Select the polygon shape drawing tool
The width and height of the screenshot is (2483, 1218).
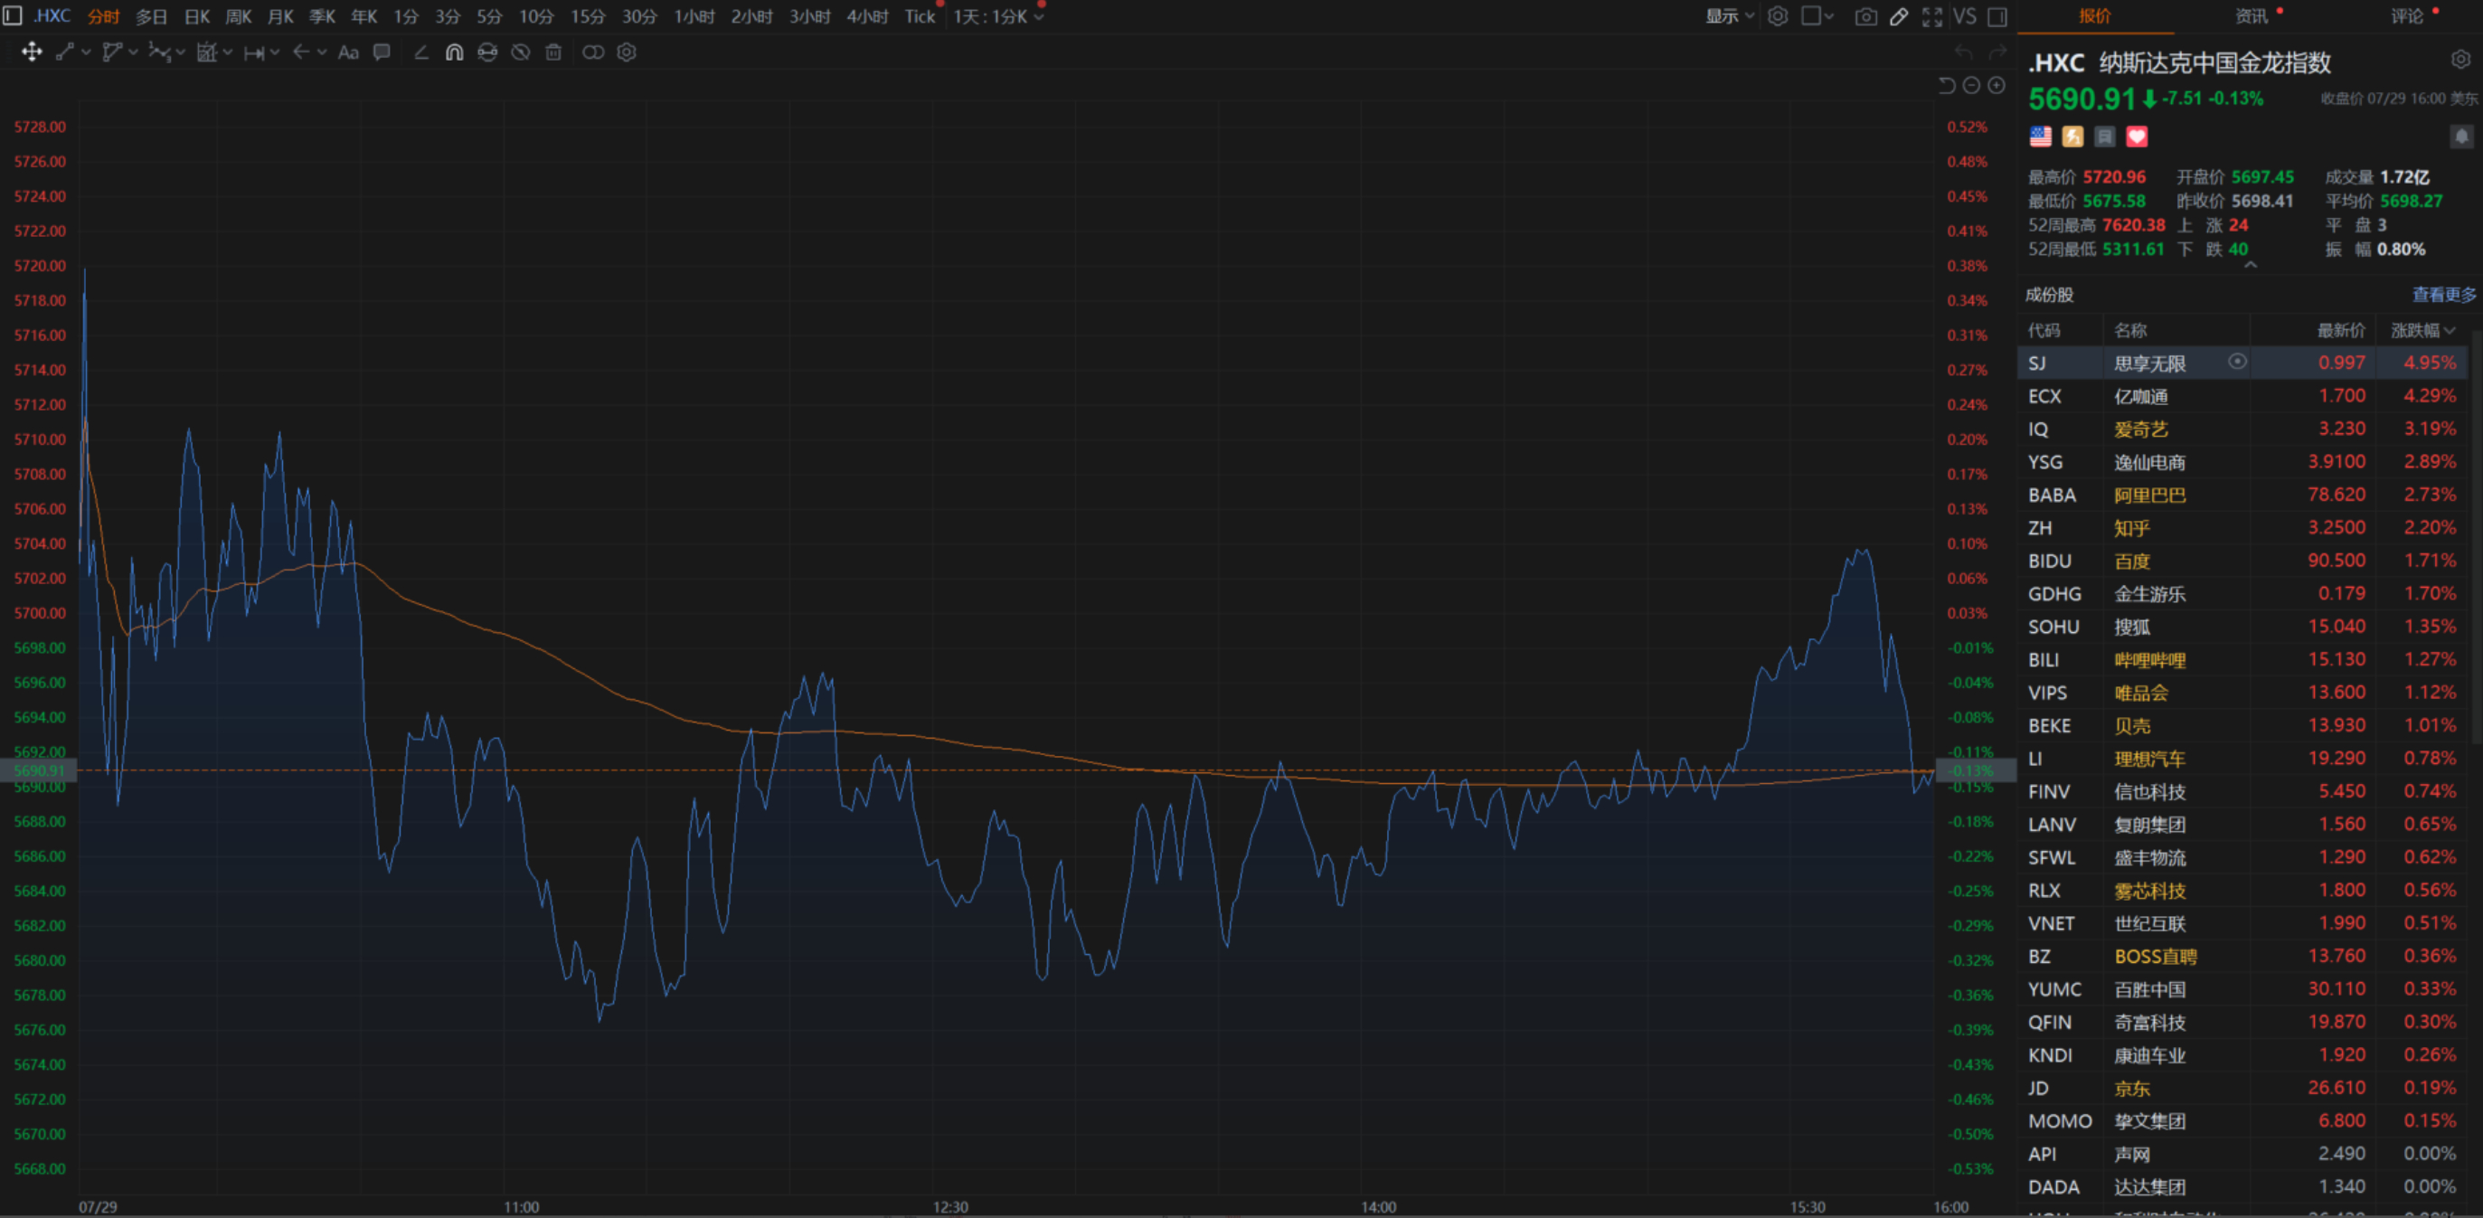coord(112,52)
